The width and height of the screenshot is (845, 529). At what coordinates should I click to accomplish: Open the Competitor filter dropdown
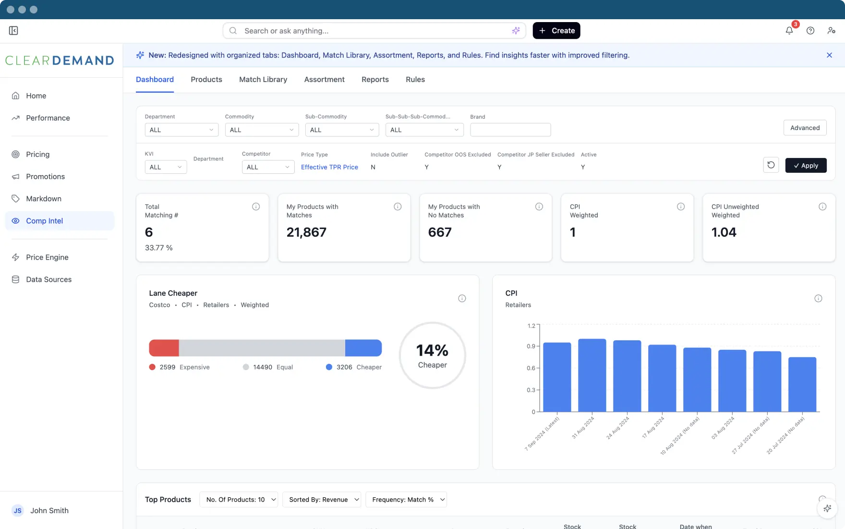coord(268,167)
